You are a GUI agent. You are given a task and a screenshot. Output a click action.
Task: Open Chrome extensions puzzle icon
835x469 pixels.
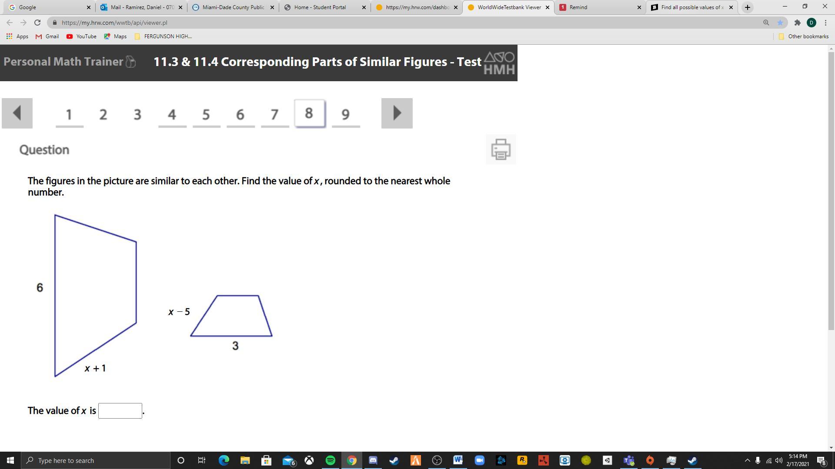point(797,23)
